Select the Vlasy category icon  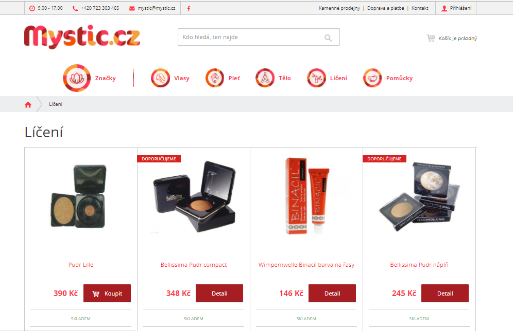(x=160, y=78)
